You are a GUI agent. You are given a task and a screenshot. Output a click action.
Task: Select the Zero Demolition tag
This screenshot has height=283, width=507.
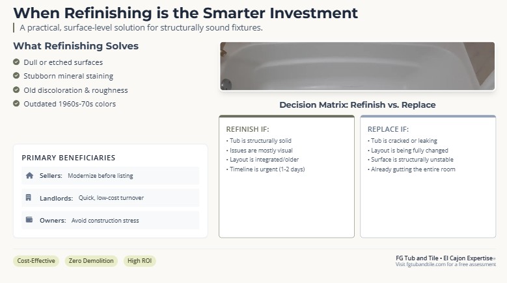coord(91,261)
